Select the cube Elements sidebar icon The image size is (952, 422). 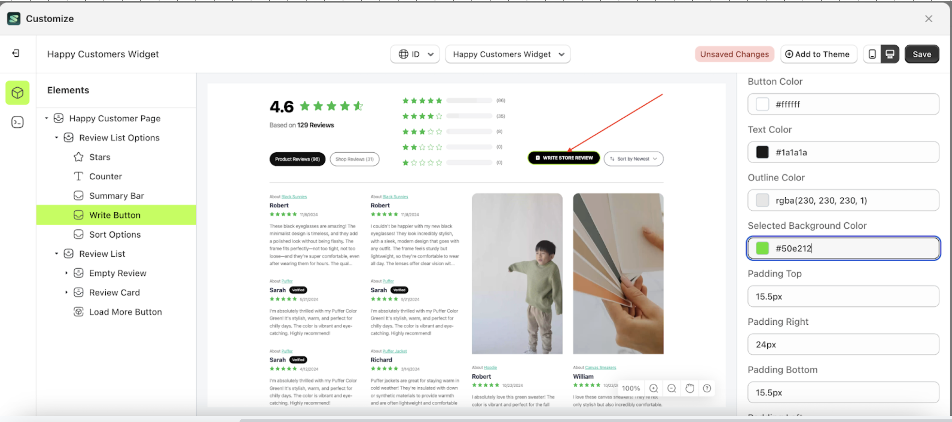point(17,93)
